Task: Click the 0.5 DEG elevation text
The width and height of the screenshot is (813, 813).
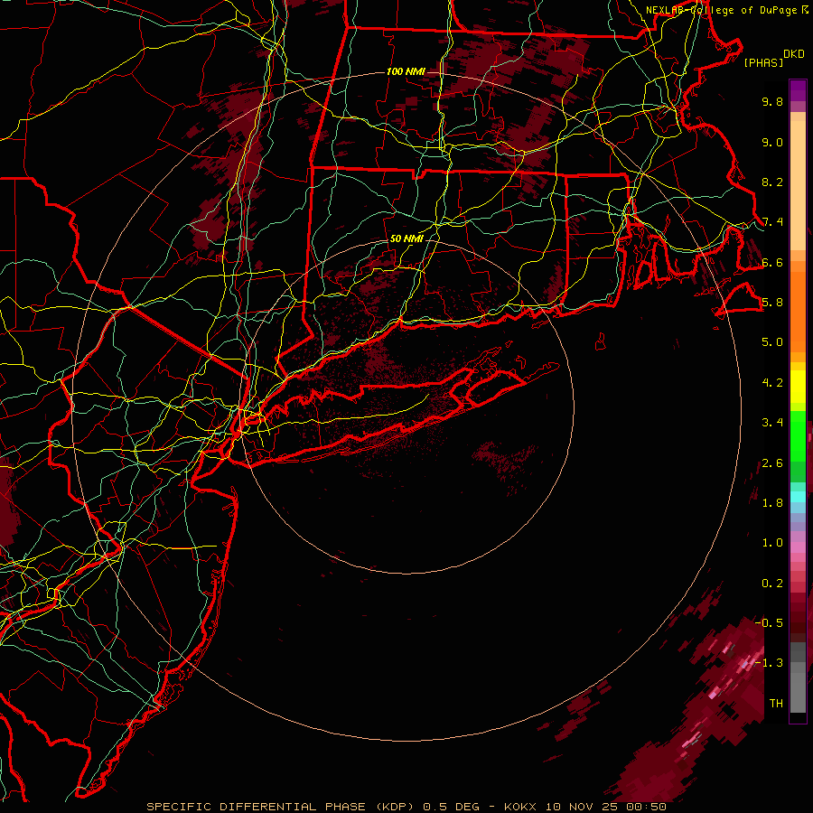Action: point(453,807)
